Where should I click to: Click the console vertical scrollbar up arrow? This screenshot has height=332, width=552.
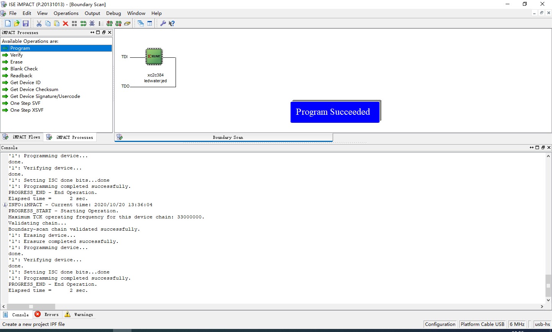click(x=549, y=156)
